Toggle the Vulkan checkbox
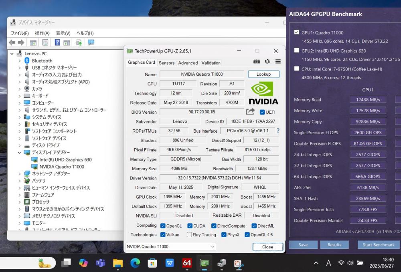The width and height of the screenshot is (401, 272). pos(163,234)
